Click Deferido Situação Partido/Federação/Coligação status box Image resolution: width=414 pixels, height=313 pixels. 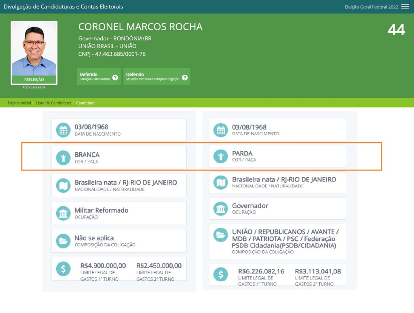153,76
